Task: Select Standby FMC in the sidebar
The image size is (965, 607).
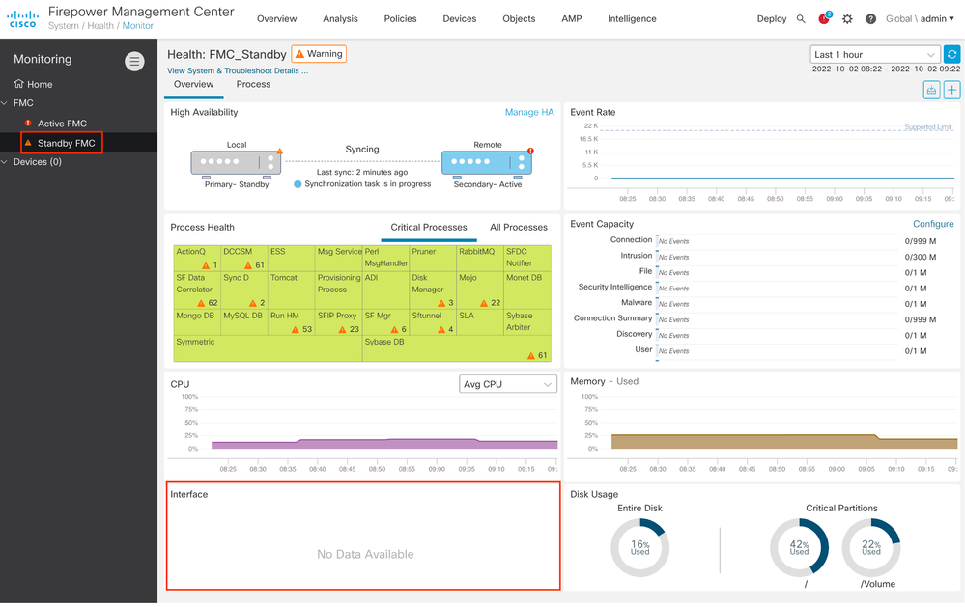Action: (x=67, y=143)
